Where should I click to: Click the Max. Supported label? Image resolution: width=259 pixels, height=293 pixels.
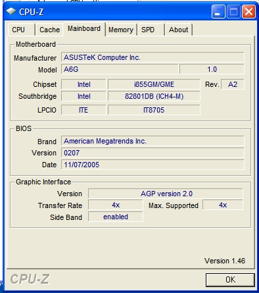(x=174, y=205)
